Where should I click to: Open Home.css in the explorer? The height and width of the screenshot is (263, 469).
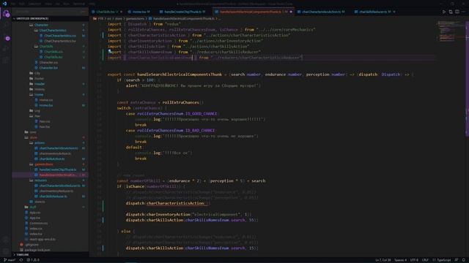tap(46, 100)
